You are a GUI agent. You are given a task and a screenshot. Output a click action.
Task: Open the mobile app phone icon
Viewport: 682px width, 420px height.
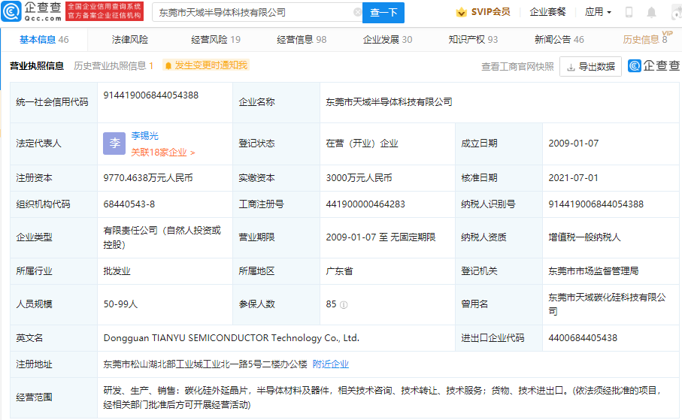pyautogui.click(x=629, y=13)
